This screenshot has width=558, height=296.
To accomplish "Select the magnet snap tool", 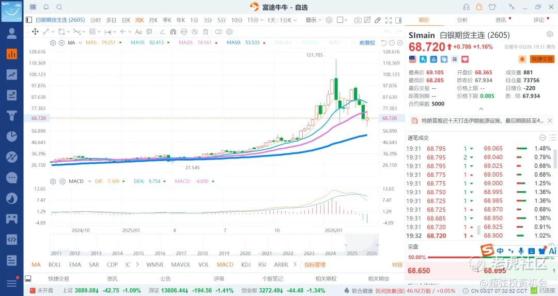I will click(173, 32).
